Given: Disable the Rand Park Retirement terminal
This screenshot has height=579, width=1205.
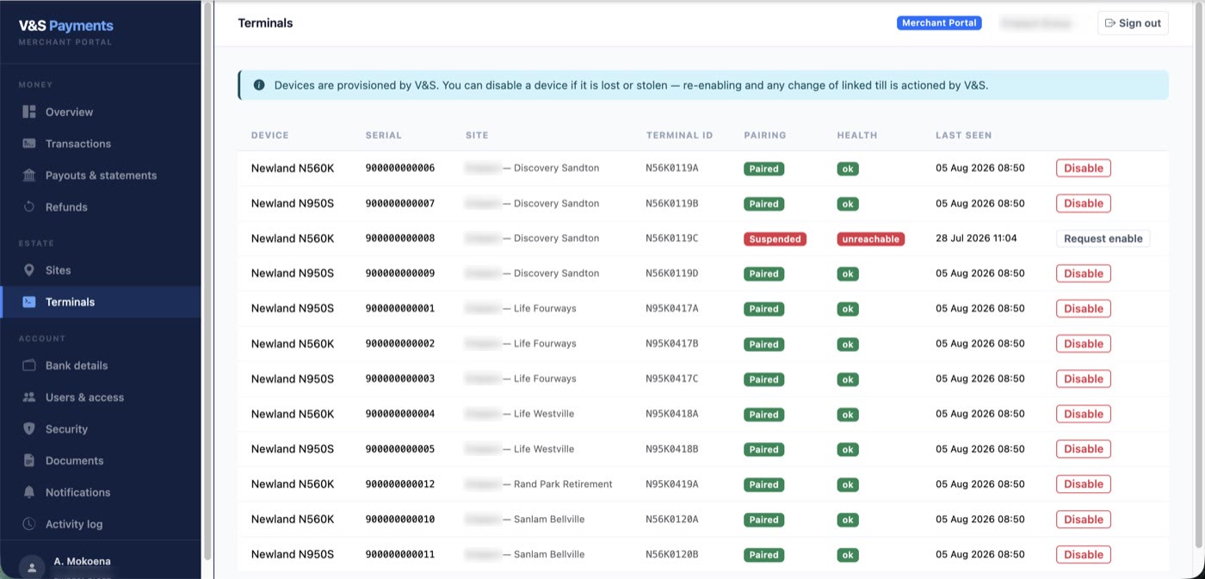Looking at the screenshot, I should (1083, 484).
